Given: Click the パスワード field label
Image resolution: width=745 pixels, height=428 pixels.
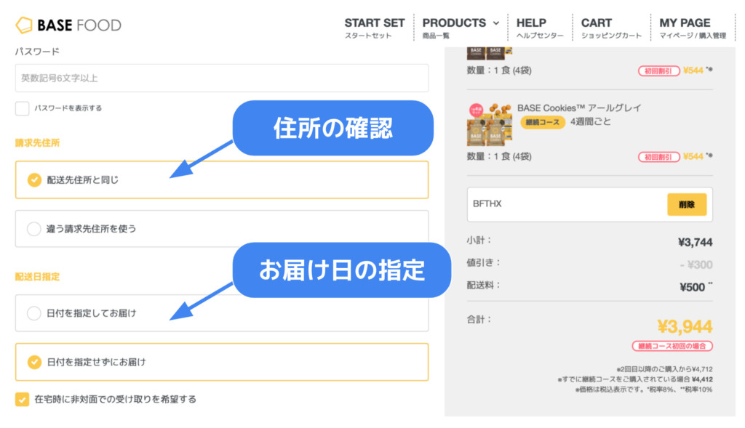Looking at the screenshot, I should (37, 52).
